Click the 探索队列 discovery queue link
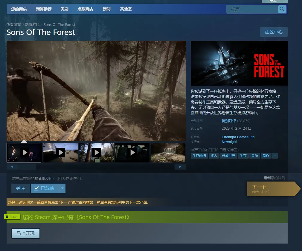The width and height of the screenshot is (302, 251). point(42,179)
